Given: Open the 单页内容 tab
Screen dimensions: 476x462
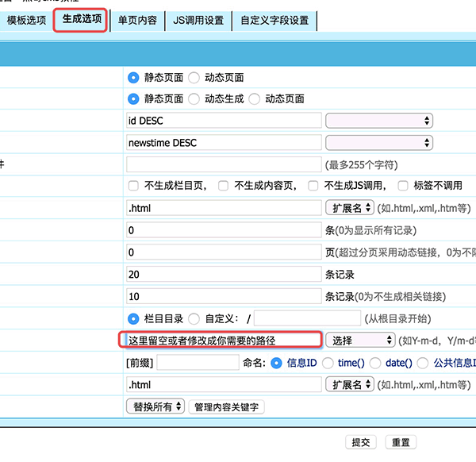Looking at the screenshot, I should click(137, 21).
